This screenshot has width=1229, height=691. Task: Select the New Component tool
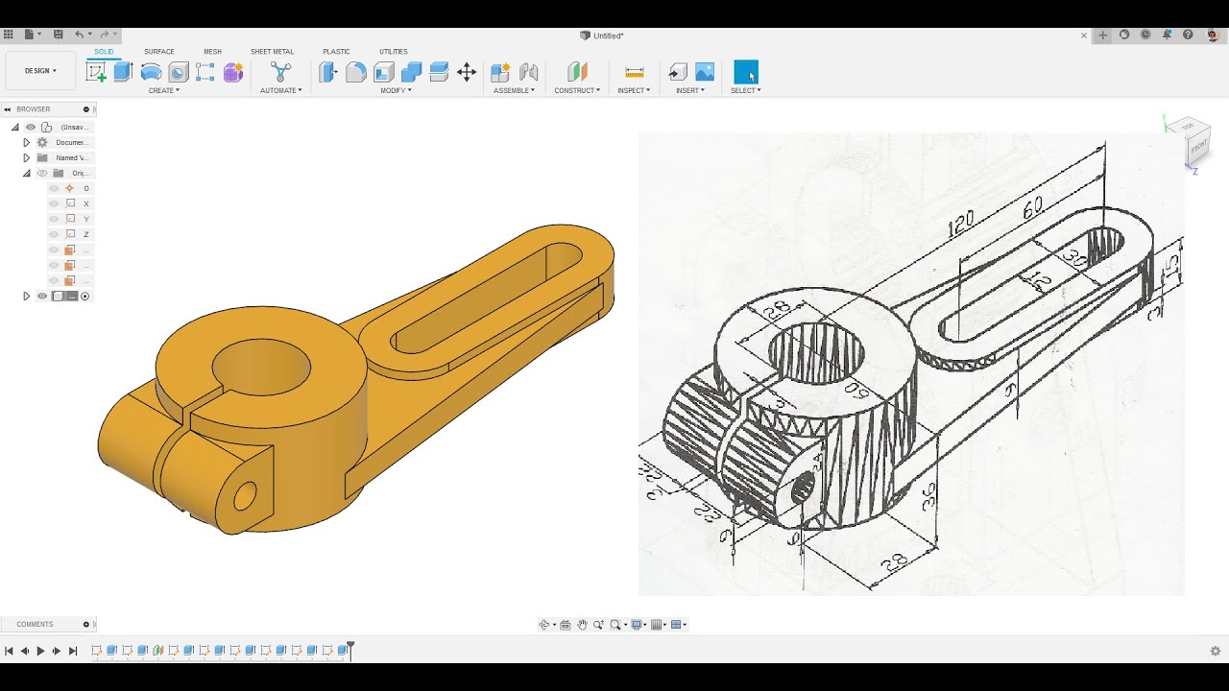tap(500, 72)
